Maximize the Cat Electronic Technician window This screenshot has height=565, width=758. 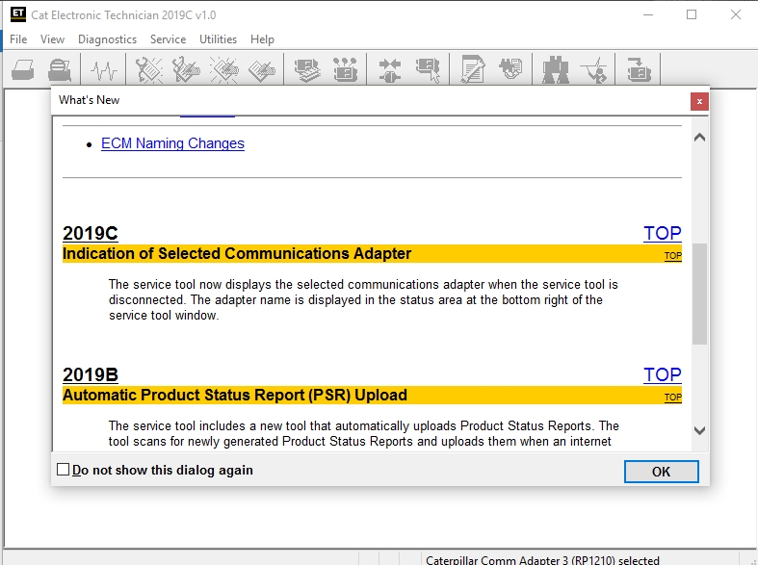[x=692, y=15]
